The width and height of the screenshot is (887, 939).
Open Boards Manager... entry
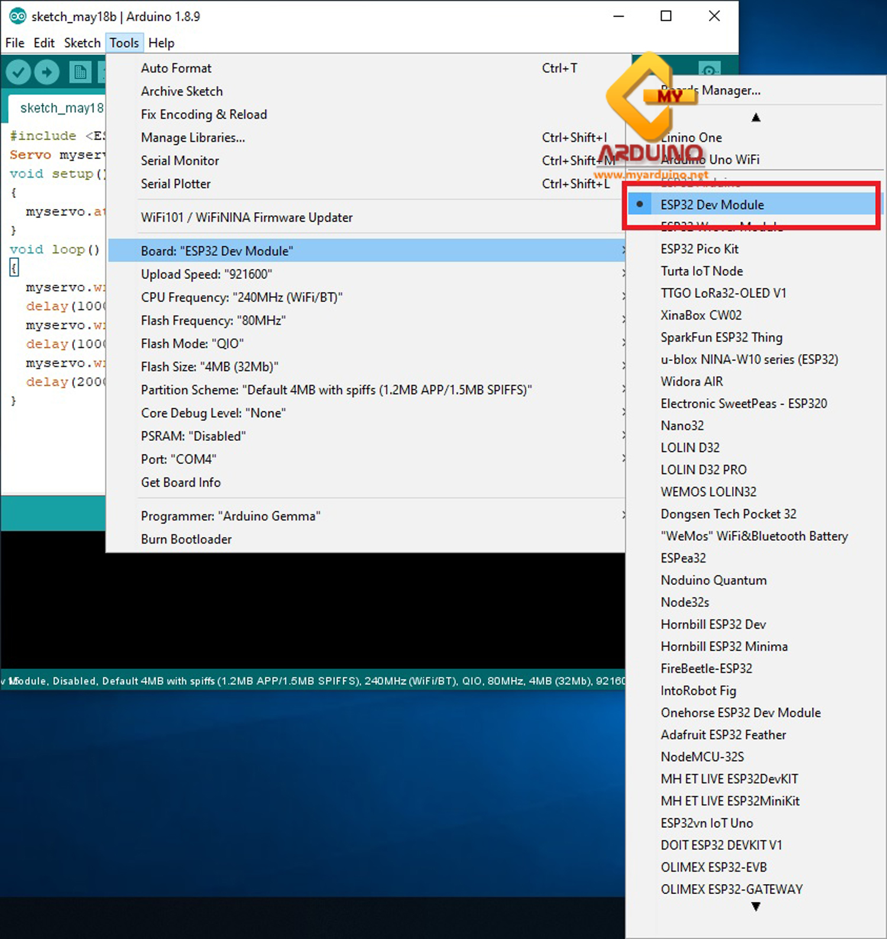click(730, 90)
